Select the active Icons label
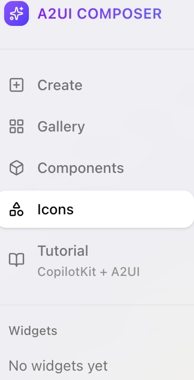 coord(56,209)
